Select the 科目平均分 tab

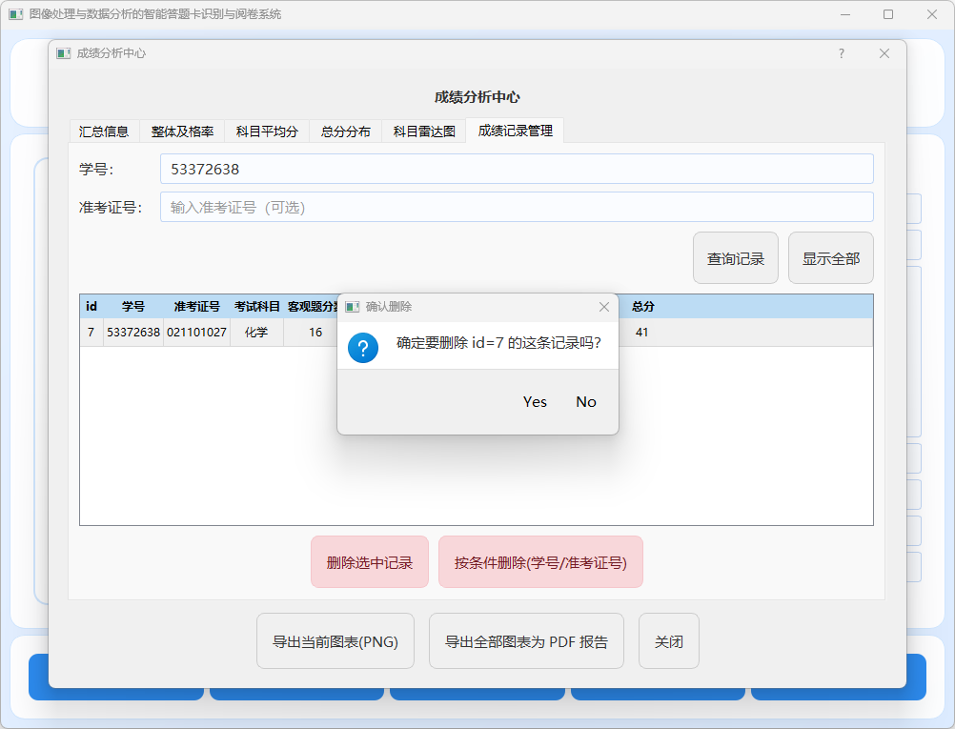(267, 132)
